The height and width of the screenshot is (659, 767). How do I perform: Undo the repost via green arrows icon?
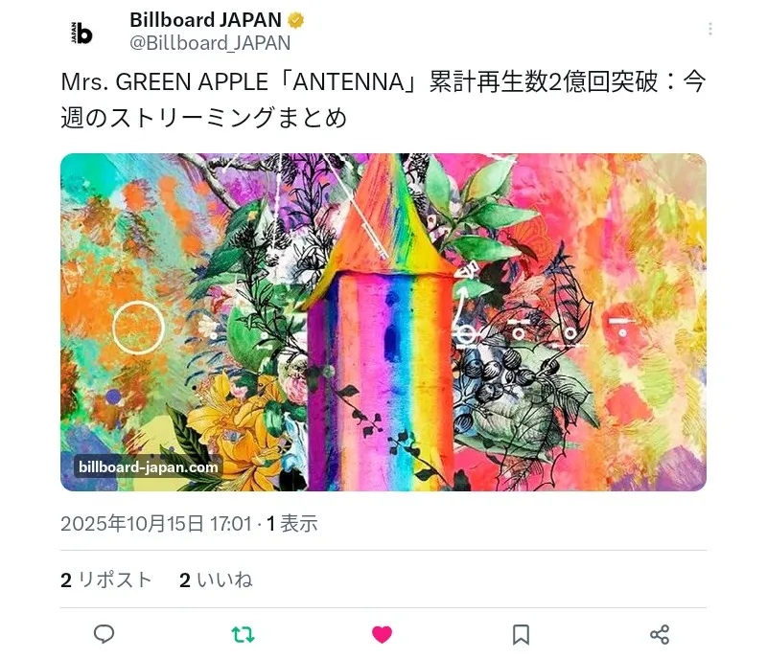[x=243, y=634]
